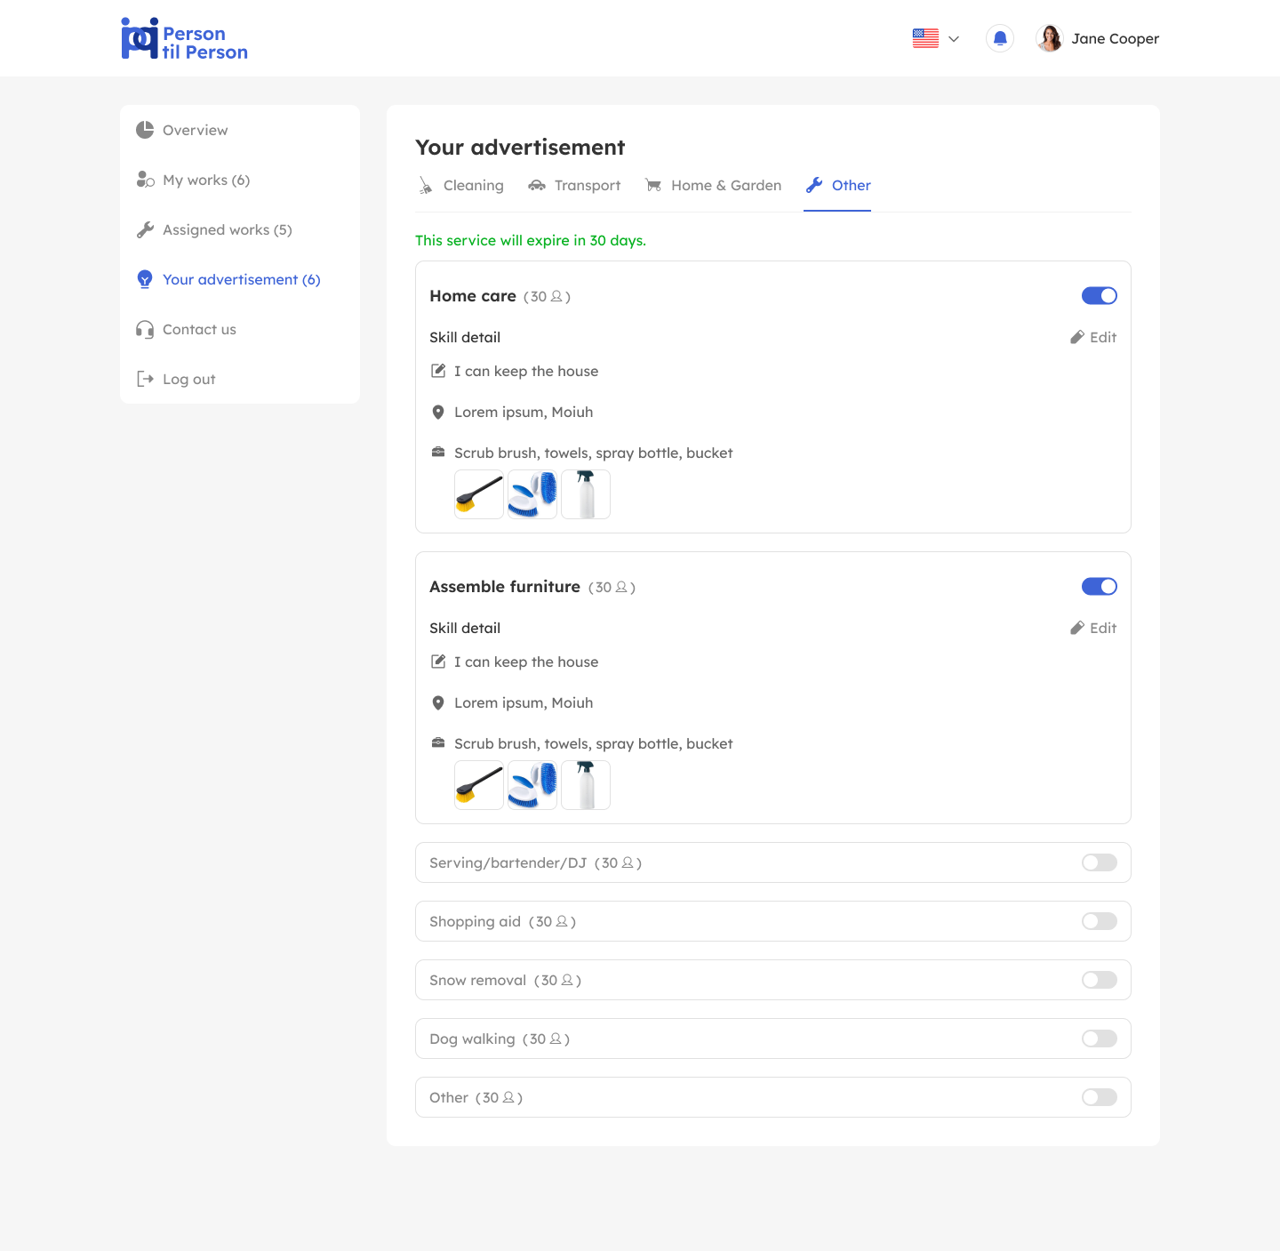
Task: Switch to the Cleaning tab
Action: point(461,185)
